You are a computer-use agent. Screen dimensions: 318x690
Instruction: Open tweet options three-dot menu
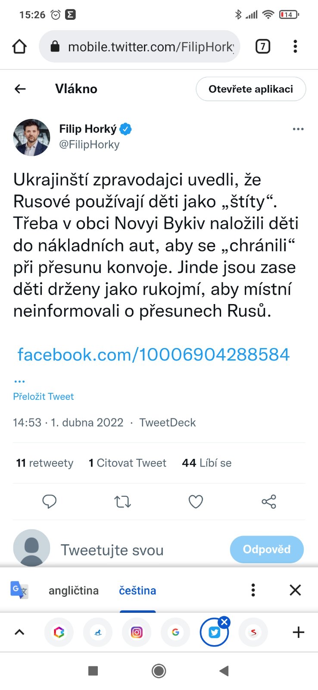[x=298, y=129]
